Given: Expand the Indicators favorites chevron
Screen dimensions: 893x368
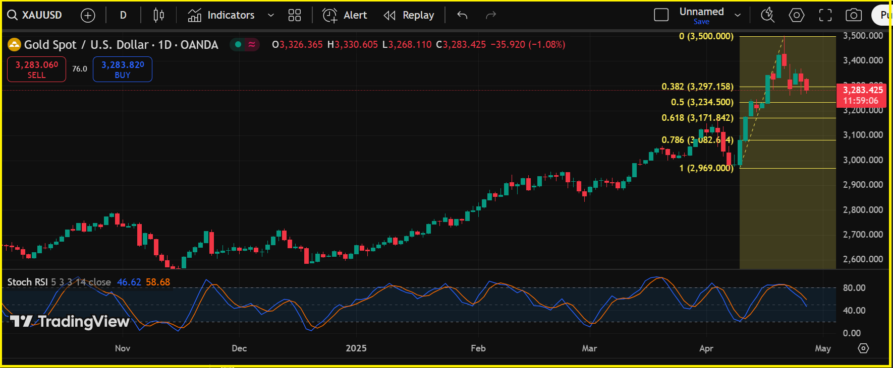Looking at the screenshot, I should click(271, 16).
